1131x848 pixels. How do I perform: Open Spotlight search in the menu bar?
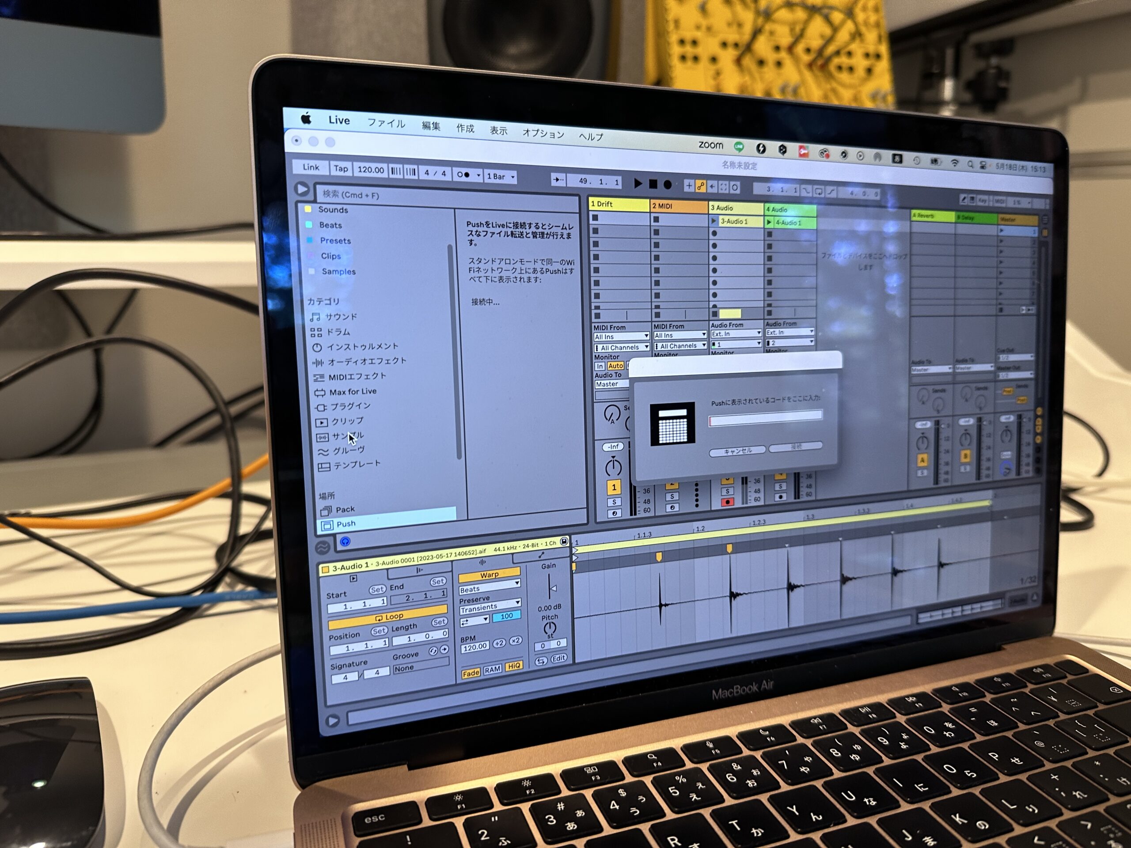click(970, 164)
